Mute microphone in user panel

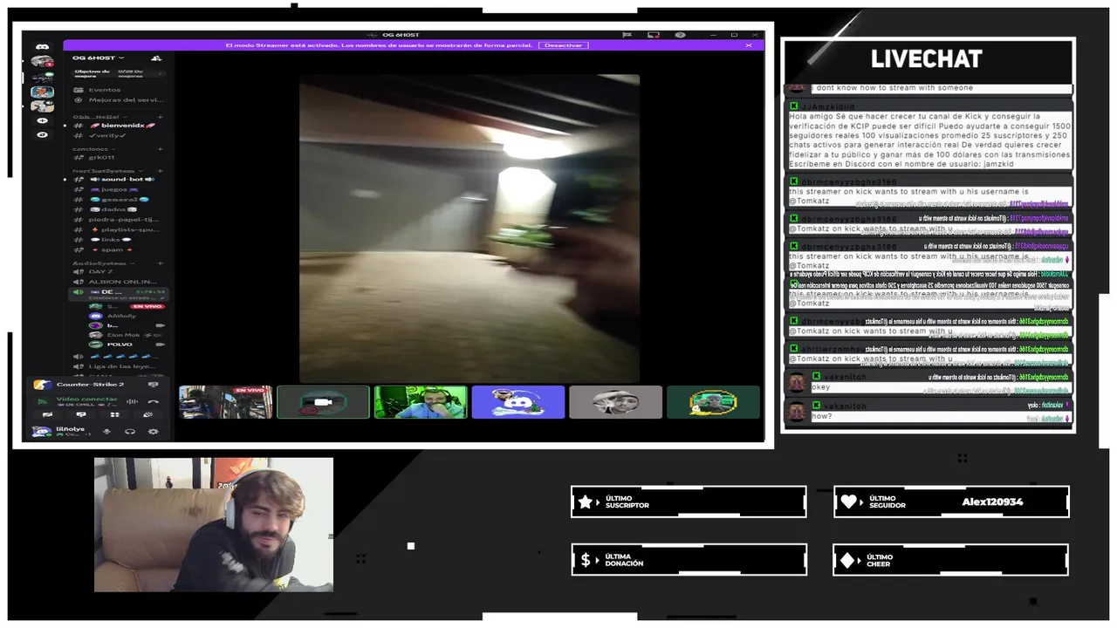[x=106, y=432]
